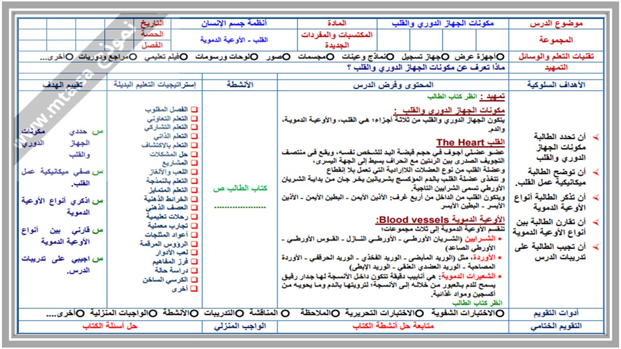Screen dimensions: 621x349
Task: Tick the تجارب معملية checkbox
Action: tap(194, 226)
